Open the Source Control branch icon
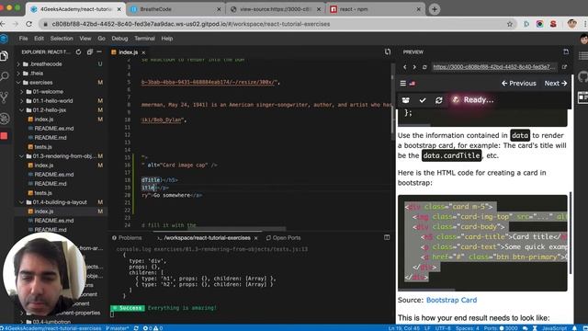The width and height of the screenshot is (588, 331). [4, 97]
